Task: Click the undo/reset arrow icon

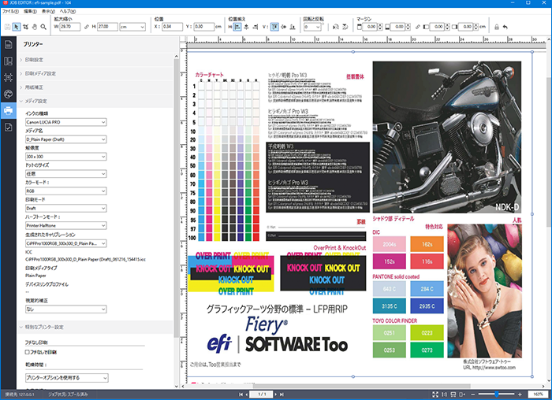Action: pos(505,27)
